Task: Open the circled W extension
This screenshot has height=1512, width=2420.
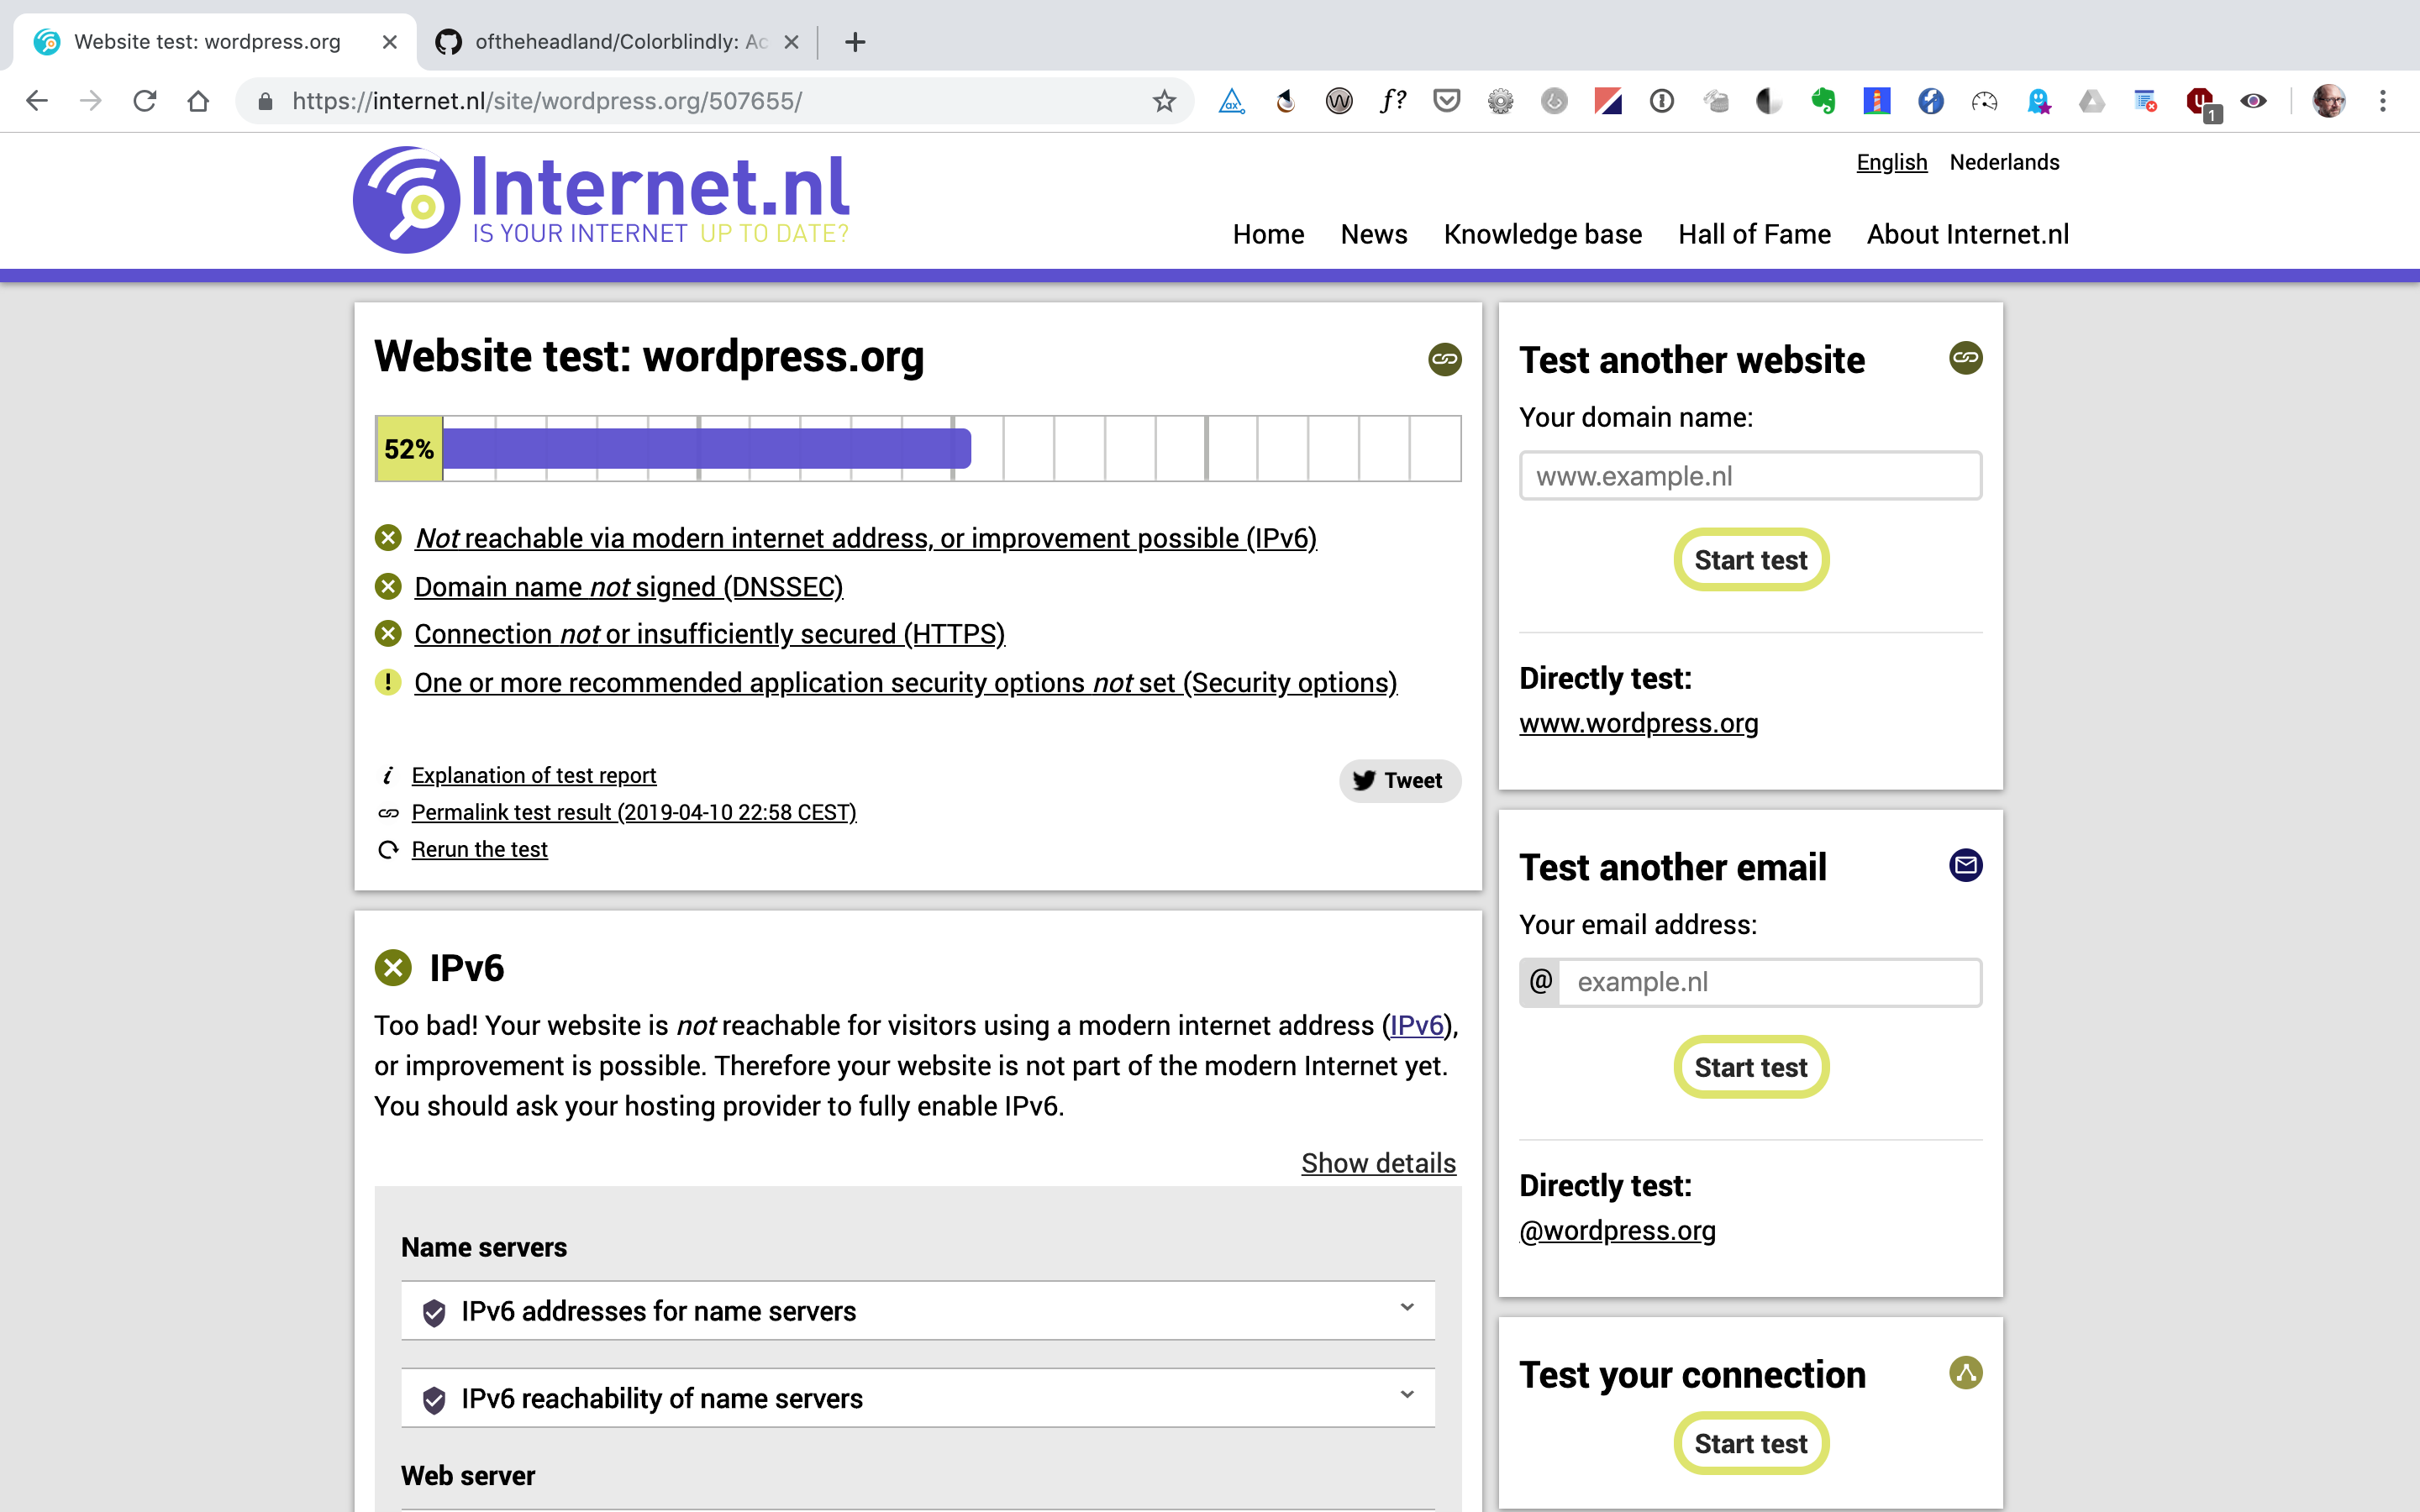Action: (1339, 101)
